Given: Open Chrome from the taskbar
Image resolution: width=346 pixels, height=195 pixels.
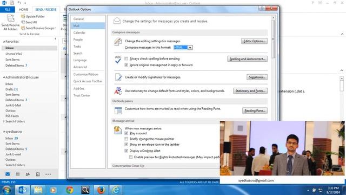Looking at the screenshot, I should [70, 190].
